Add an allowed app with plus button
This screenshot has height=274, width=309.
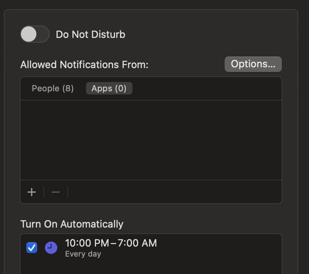coord(32,192)
